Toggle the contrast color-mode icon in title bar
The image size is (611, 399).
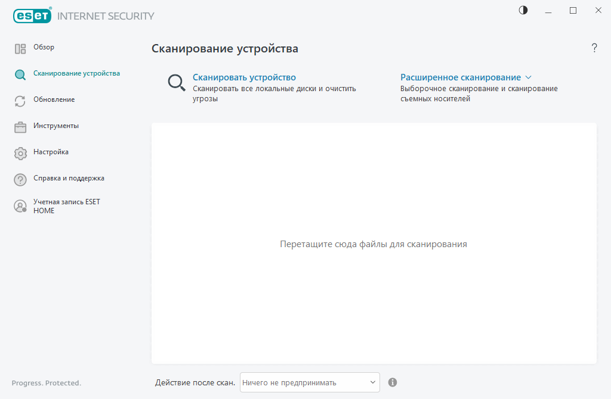pyautogui.click(x=523, y=10)
